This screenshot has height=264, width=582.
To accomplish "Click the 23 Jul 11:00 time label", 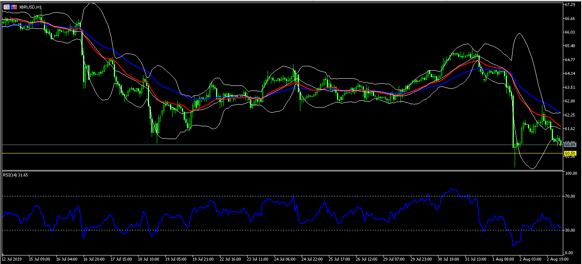I will pyautogui.click(x=257, y=258).
